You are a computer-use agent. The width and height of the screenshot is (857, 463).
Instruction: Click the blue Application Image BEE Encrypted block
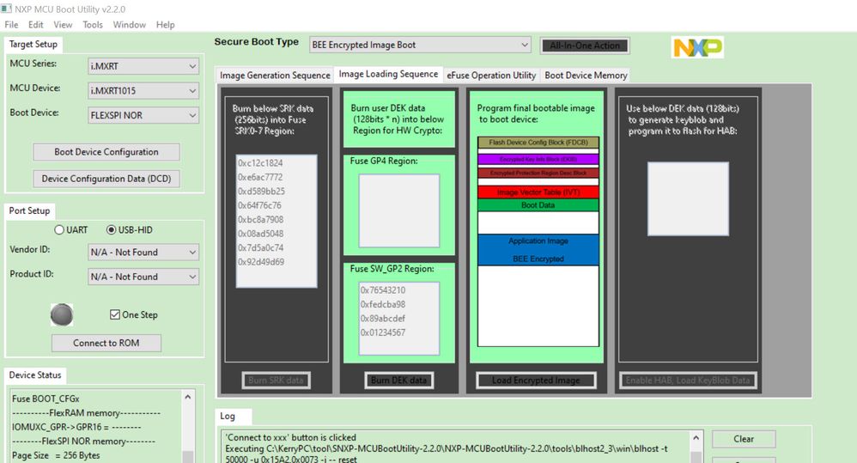[538, 250]
